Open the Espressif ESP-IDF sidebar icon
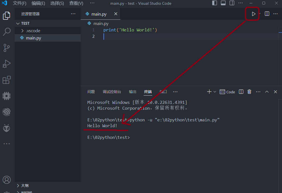Viewport: 282px width, 193px height. pos(7,112)
